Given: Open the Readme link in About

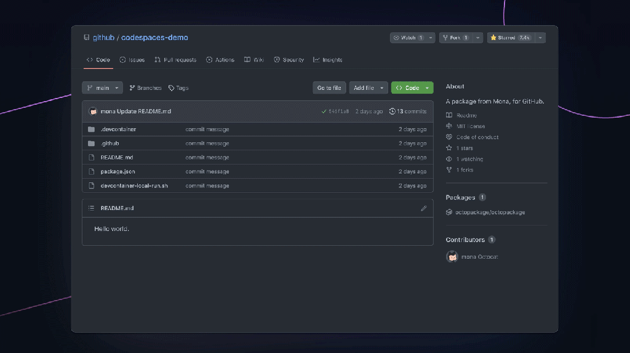Looking at the screenshot, I should tap(466, 115).
